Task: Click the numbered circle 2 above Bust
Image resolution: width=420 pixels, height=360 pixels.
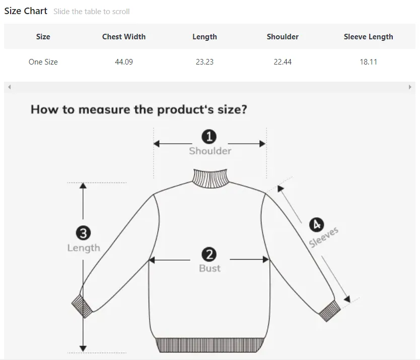Action: pyautogui.click(x=209, y=254)
